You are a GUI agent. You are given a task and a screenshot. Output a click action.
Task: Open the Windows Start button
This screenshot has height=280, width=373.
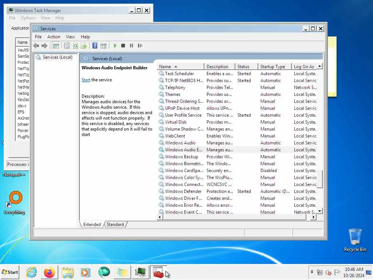(x=10, y=272)
